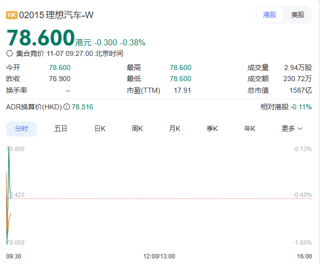Screen dimensions: 320x264
Task: Open the 五日 chart tab
Action: pos(61,128)
